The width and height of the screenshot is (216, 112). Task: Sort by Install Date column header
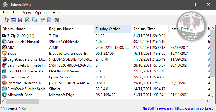[x=187, y=29]
